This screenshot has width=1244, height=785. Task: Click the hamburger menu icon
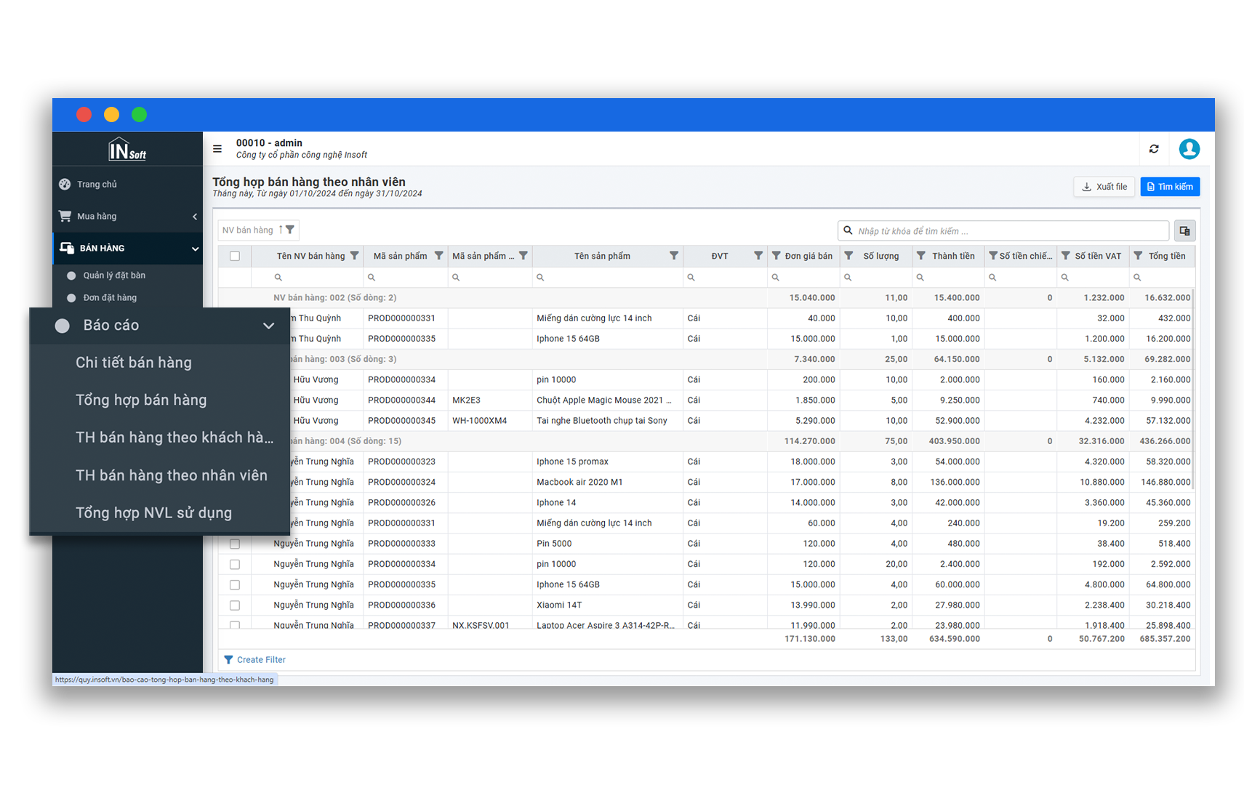tap(217, 149)
